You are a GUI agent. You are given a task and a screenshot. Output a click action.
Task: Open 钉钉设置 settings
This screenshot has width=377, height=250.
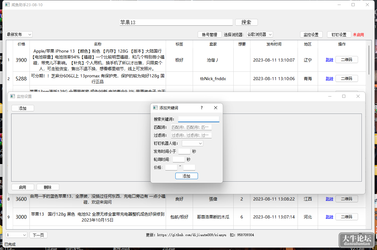(339, 35)
